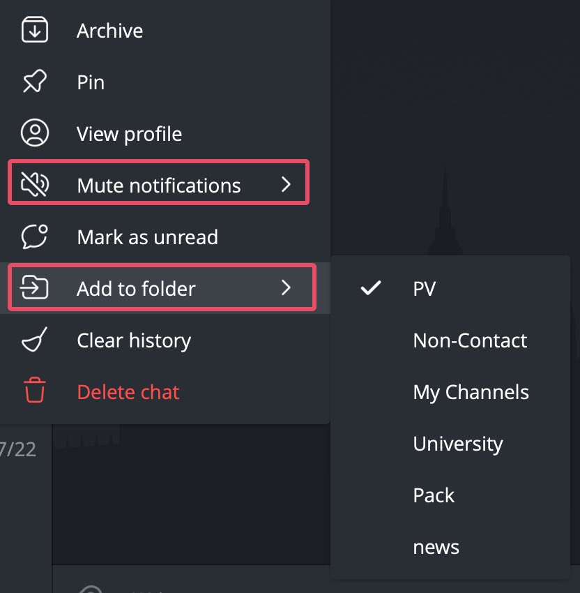
Task: Click the Mark as unread bubble icon
Action: (34, 237)
